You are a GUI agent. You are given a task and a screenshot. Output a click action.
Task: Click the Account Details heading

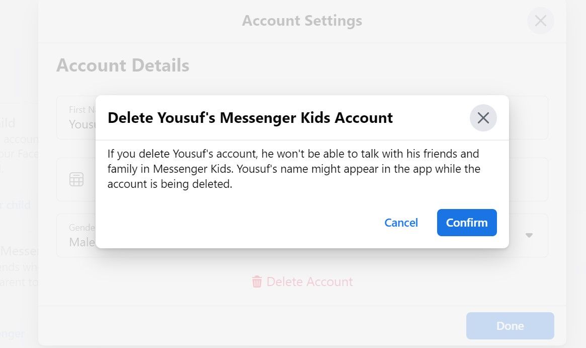coord(123,65)
